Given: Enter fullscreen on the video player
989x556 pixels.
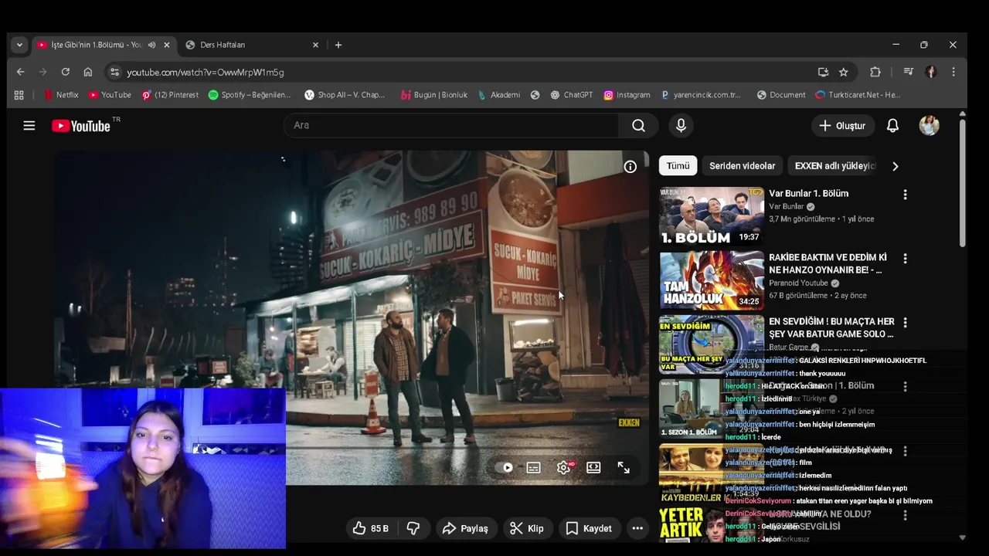Looking at the screenshot, I should tap(624, 467).
